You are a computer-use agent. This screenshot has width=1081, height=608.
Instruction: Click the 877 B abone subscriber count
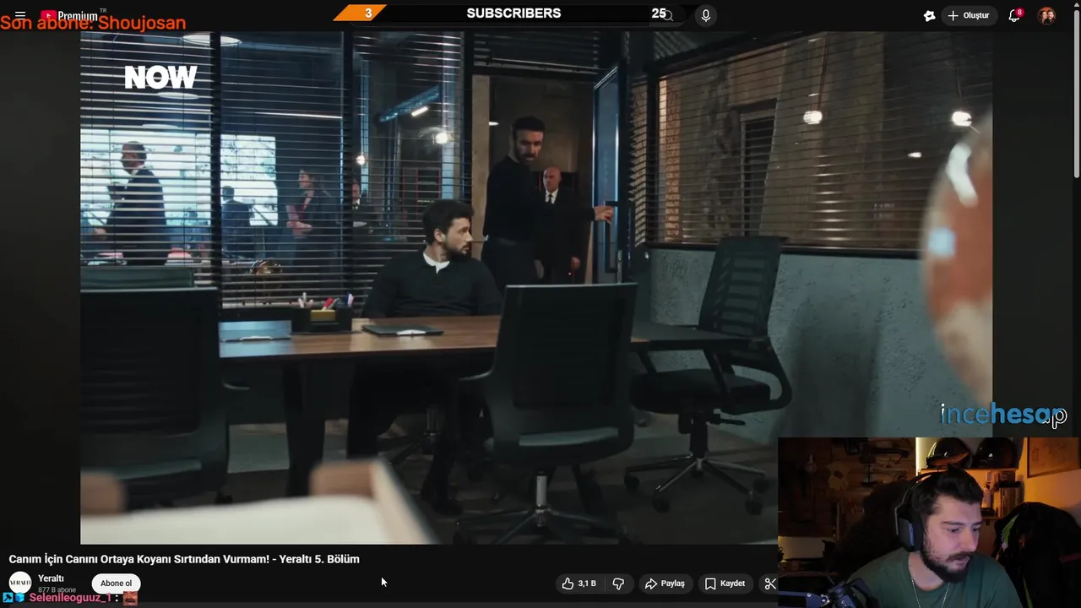pos(57,589)
